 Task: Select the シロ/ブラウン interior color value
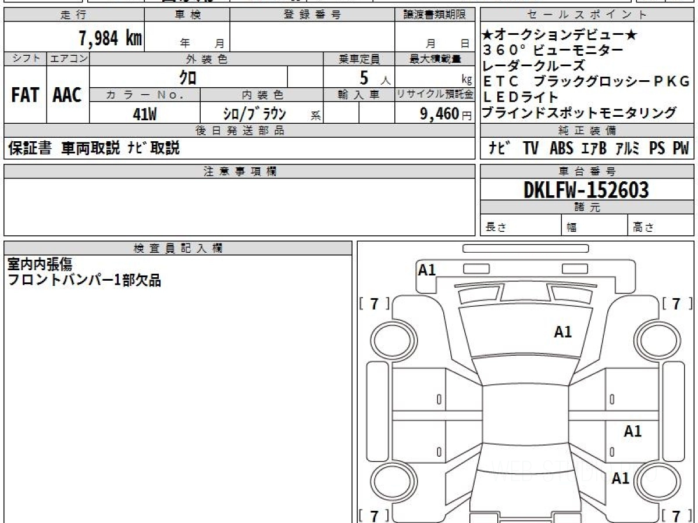point(255,114)
